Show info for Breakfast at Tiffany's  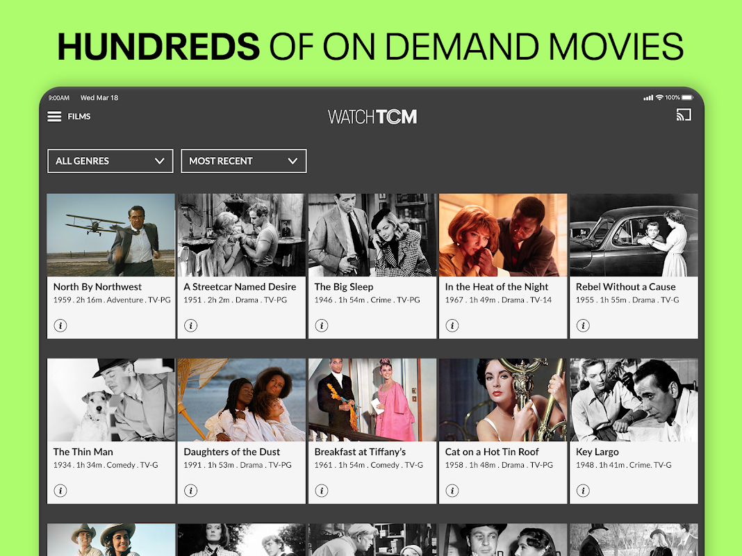[321, 491]
